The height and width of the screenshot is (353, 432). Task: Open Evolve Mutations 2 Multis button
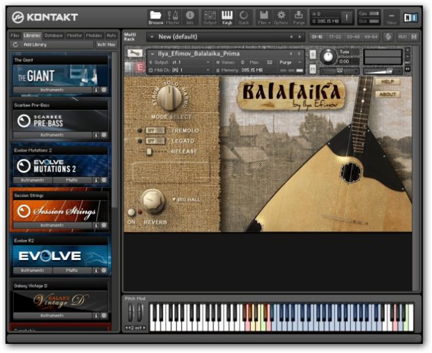72,180
